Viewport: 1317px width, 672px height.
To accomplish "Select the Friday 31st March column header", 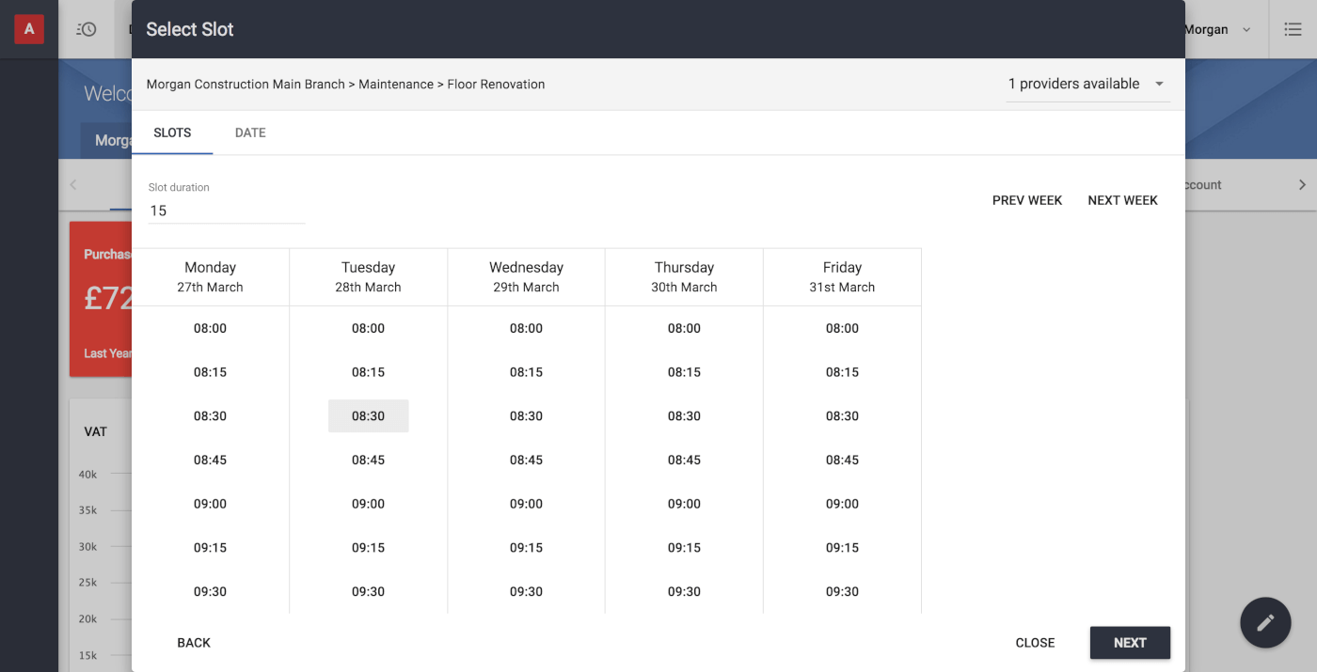I will pos(843,277).
